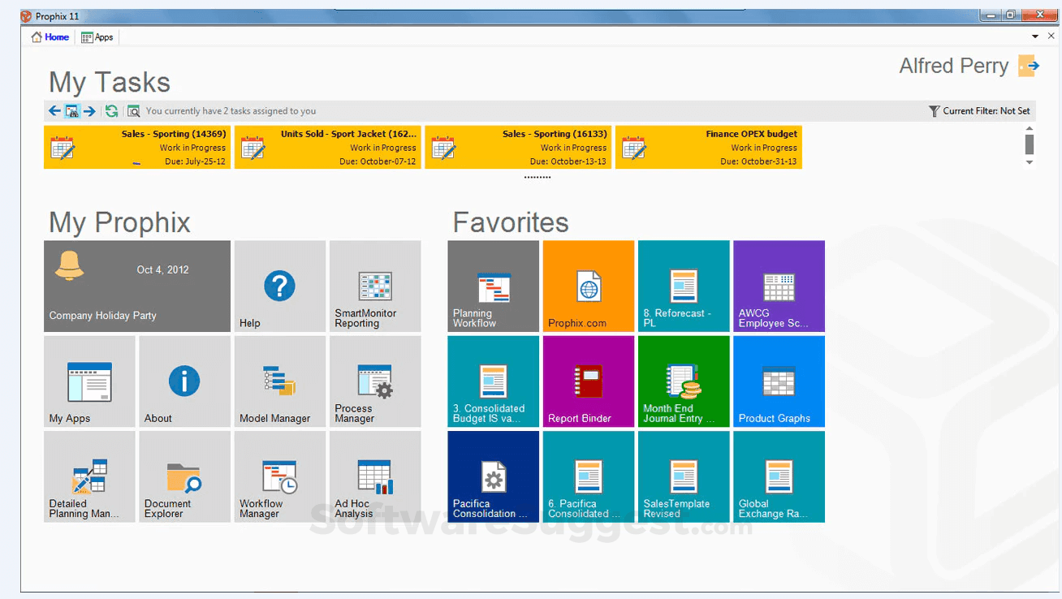This screenshot has width=1062, height=599.
Task: Launch the Workflow Manager
Action: (279, 476)
